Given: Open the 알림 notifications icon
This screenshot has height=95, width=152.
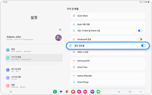Looking at the screenshot, I should (x=8, y=86).
